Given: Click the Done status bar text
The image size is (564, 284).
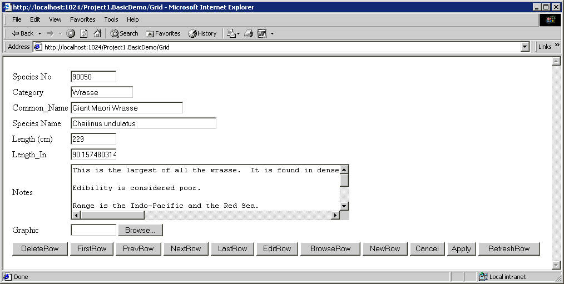Looking at the screenshot, I should 21,277.
